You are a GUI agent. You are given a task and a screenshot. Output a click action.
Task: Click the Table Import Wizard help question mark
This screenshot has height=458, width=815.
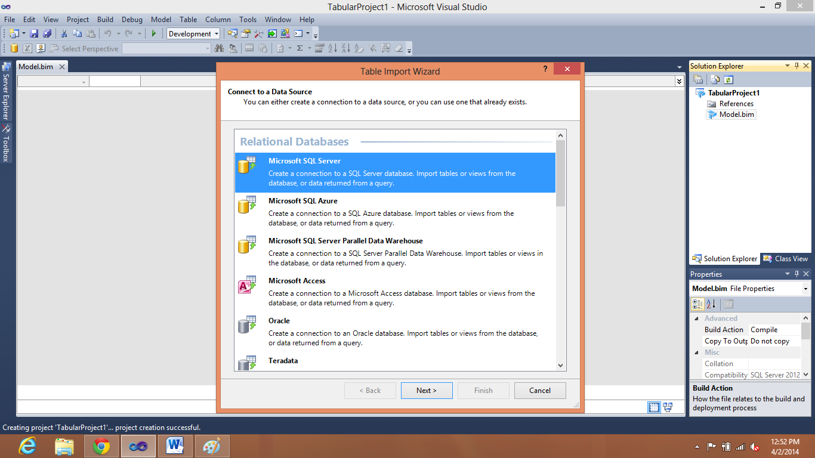545,69
